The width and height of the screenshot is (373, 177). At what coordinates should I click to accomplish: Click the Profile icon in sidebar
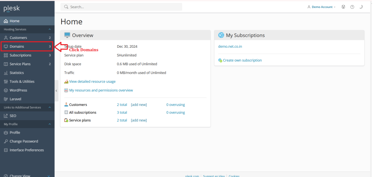tap(6, 133)
